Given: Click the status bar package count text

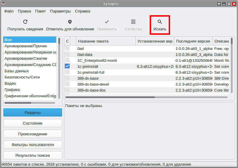Looking at the screenshot, I should tap(96, 164).
